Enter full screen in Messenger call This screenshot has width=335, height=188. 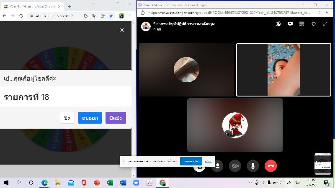[x=325, y=24]
